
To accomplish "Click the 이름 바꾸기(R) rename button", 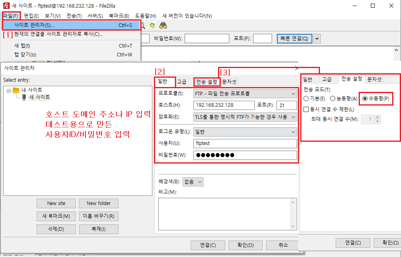I will pos(99,216).
